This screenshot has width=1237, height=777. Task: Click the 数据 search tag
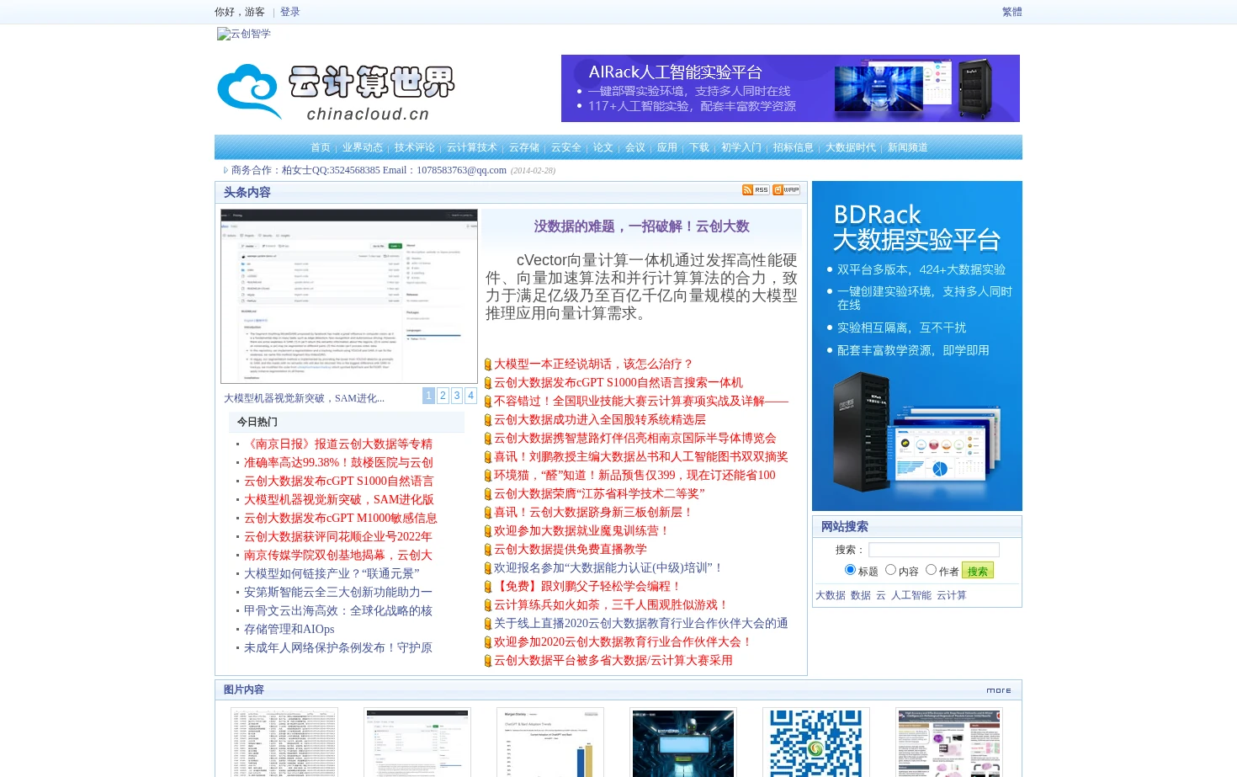pos(861,595)
